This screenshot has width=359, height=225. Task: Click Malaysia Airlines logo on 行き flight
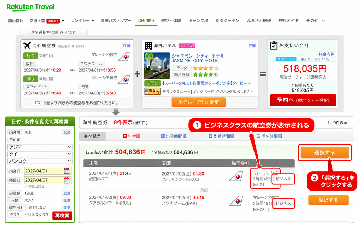124,57
